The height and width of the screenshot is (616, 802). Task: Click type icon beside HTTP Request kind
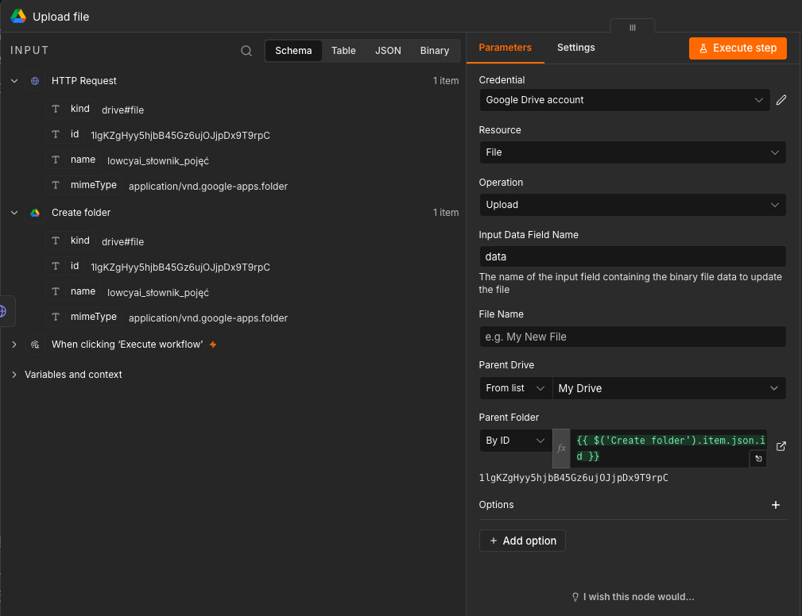tap(56, 109)
